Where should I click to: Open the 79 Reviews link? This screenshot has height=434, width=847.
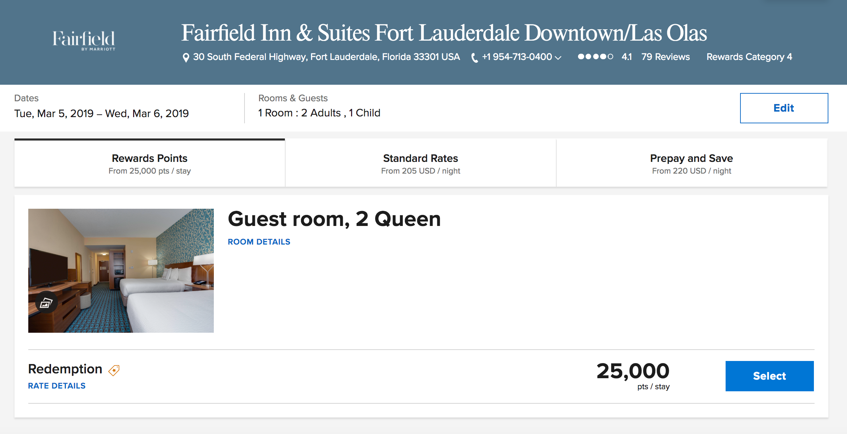click(665, 57)
